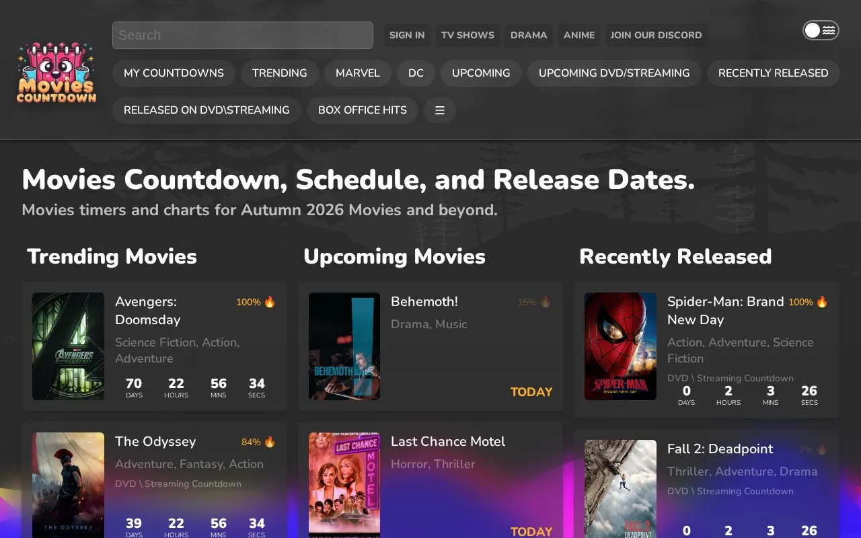Select the Upcoming tab

coord(481,73)
